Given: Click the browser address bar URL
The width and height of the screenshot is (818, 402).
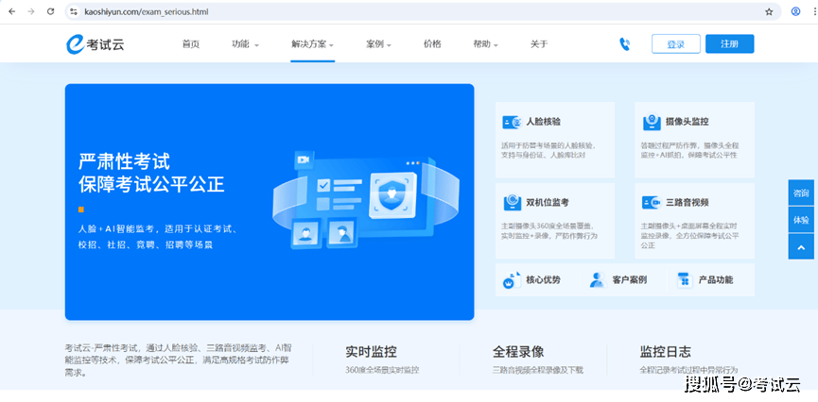Looking at the screenshot, I should 148,11.
